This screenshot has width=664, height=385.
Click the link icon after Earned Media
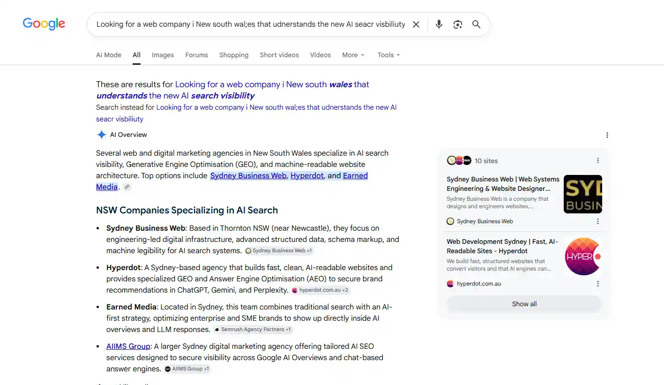127,187
